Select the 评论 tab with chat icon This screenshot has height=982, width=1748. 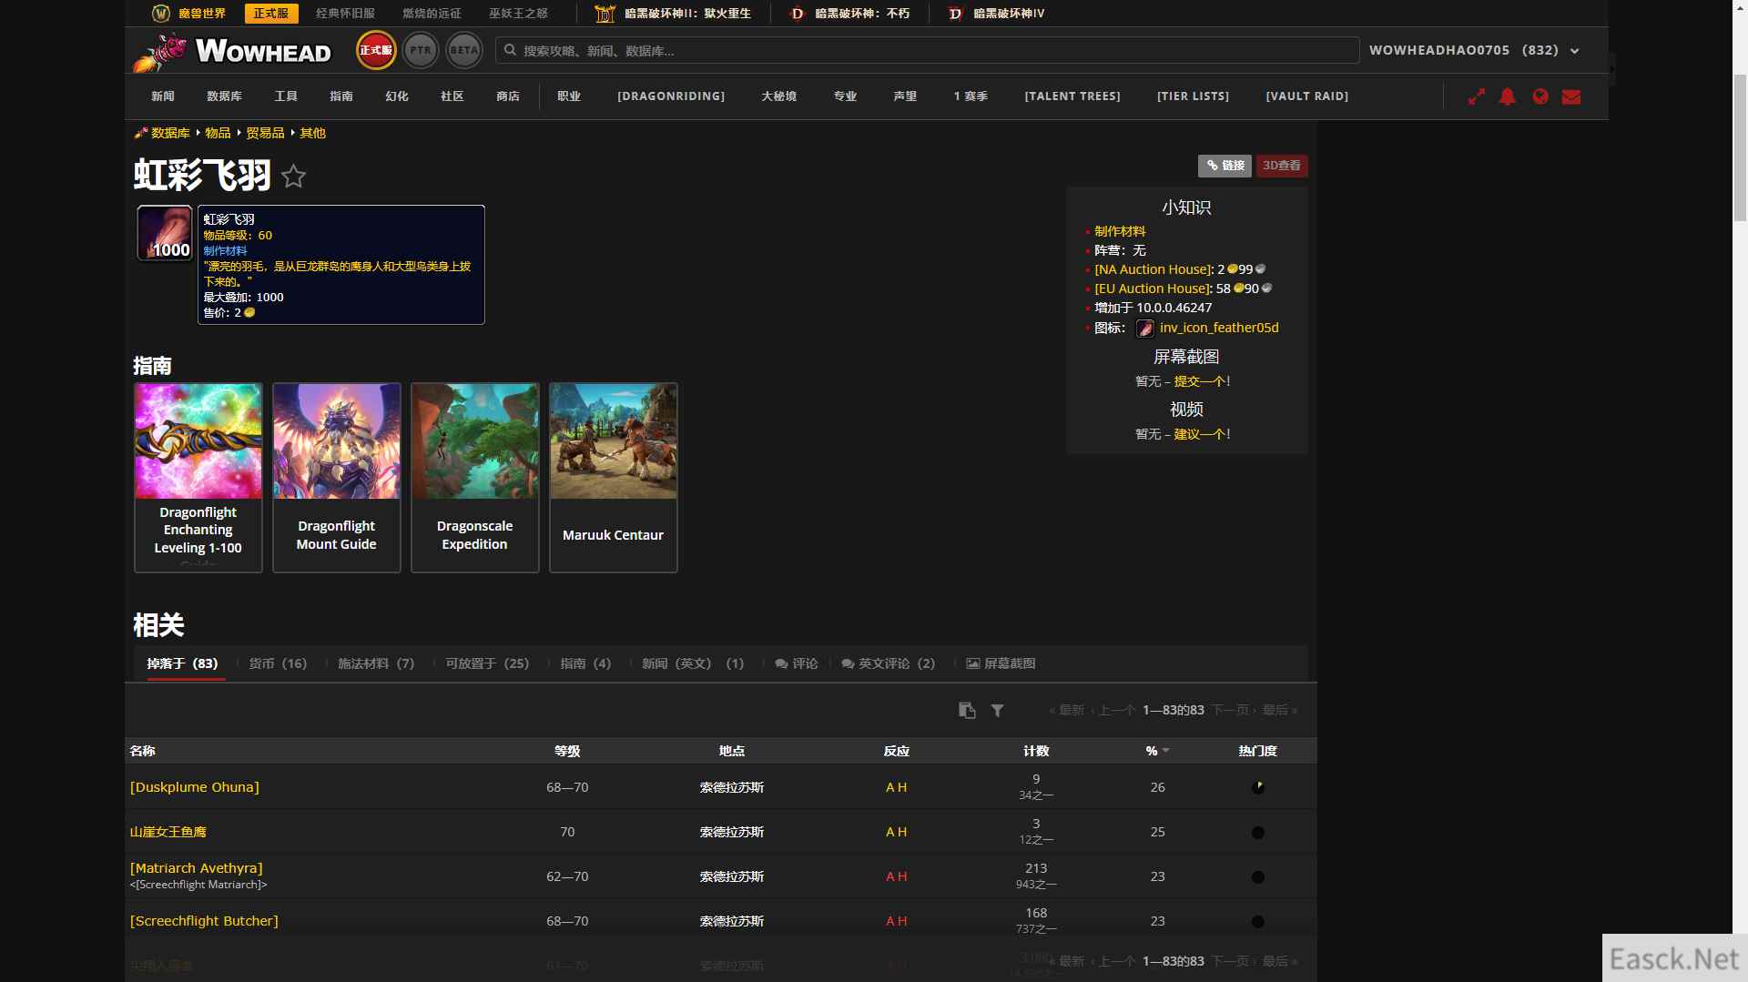point(797,663)
